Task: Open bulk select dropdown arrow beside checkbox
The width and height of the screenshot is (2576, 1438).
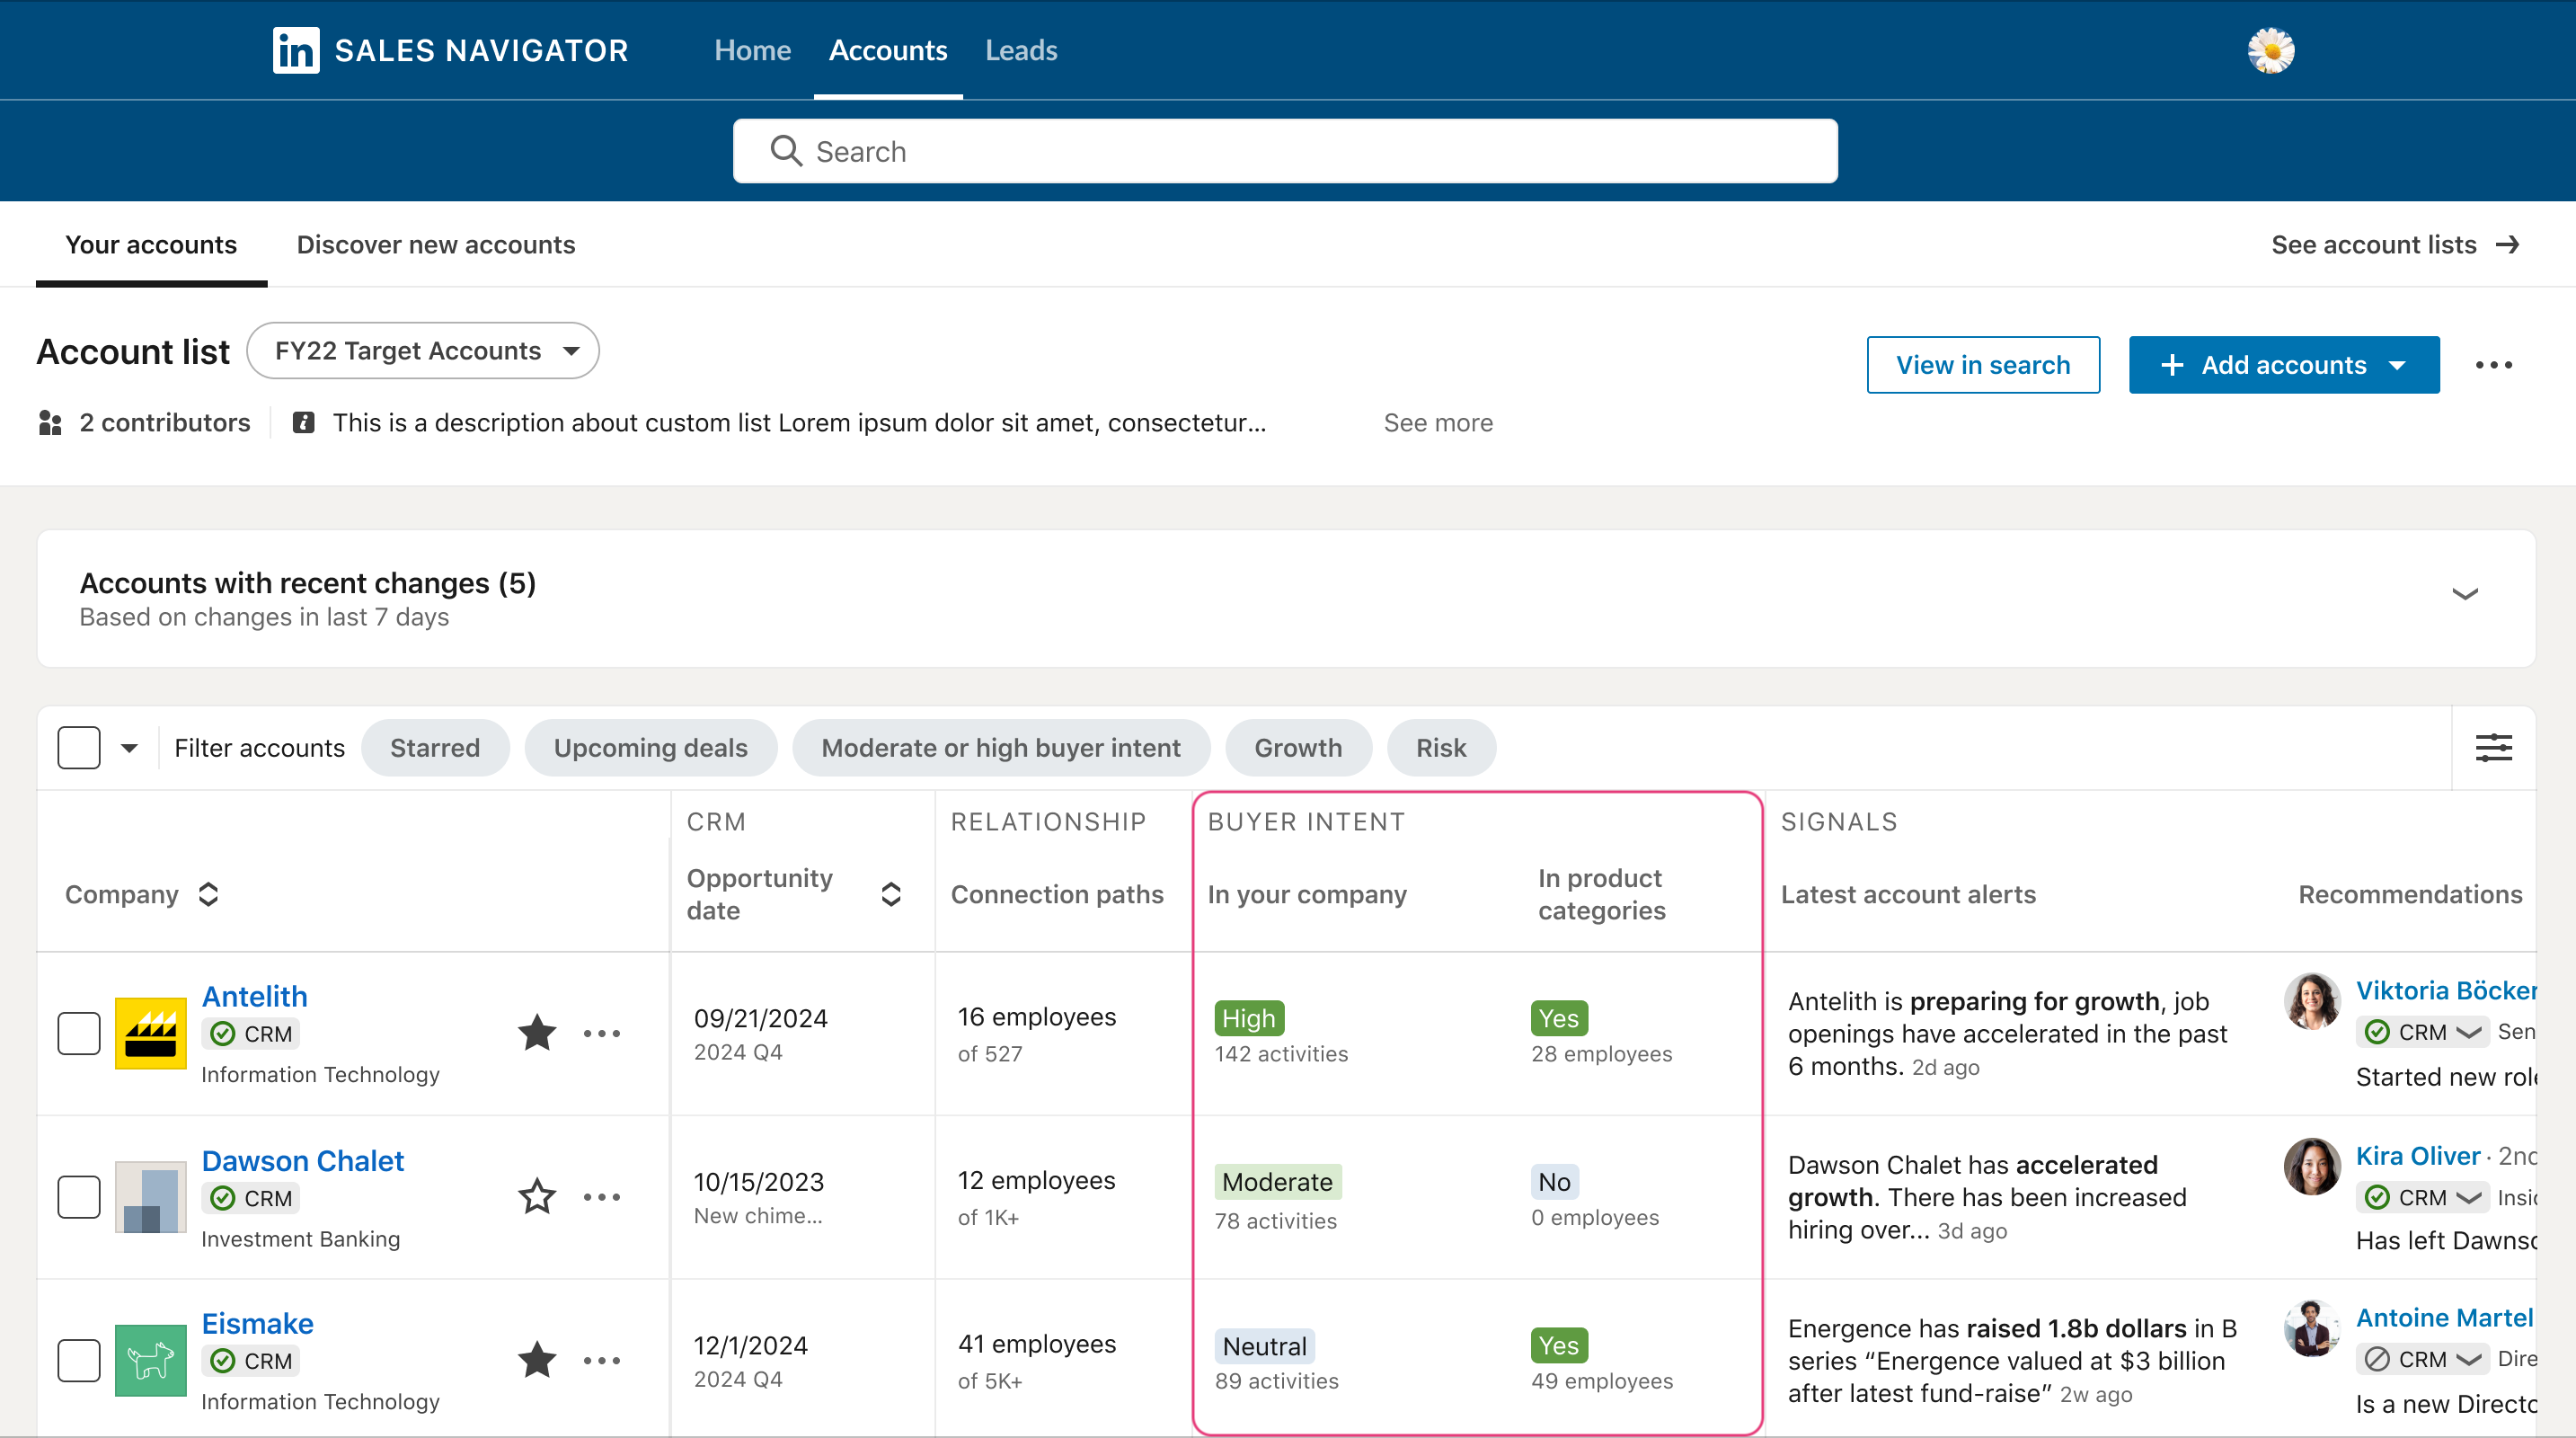Action: (129, 748)
